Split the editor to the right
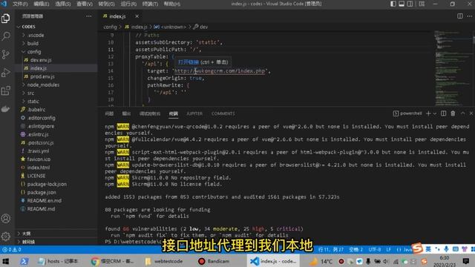 coord(460,16)
